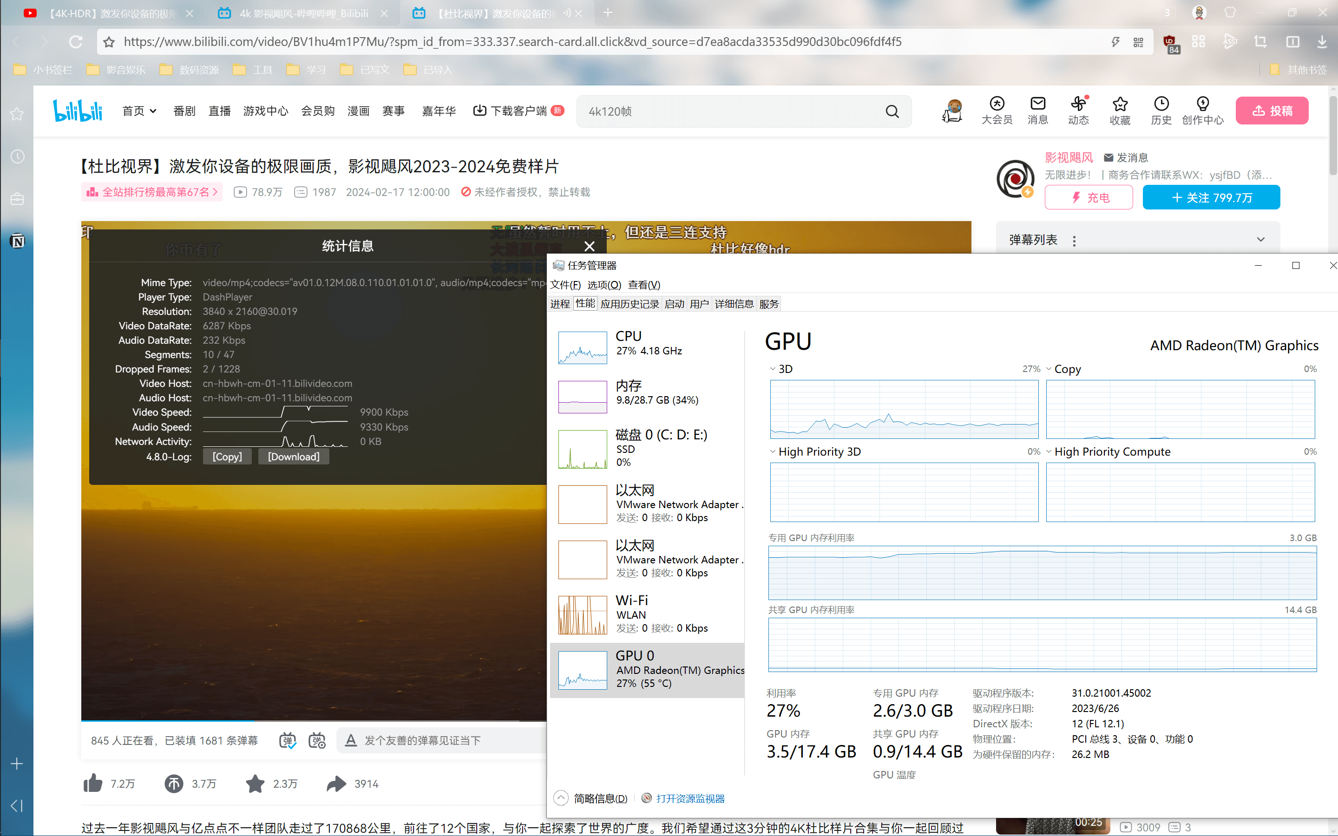This screenshot has width=1338, height=836.
Task: Click the [Download] log button
Action: point(294,457)
